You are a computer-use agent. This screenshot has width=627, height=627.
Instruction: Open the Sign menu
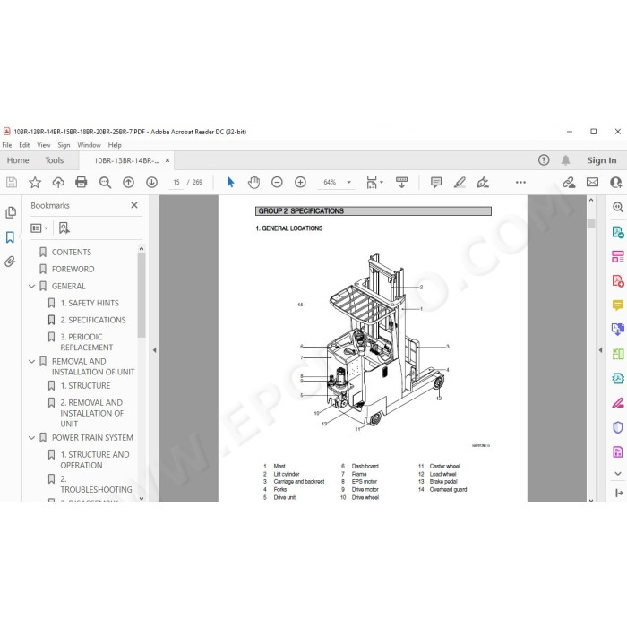coord(64,145)
